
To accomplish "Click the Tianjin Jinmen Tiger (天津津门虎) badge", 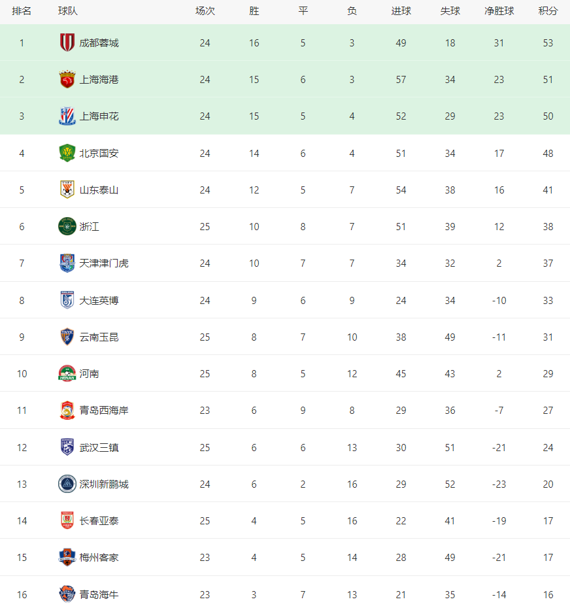I will tap(67, 263).
